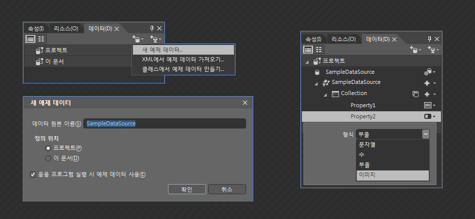Open 형식 type combo box dropdown arrow
Image resolution: width=475 pixels, height=219 pixels.
[426, 134]
